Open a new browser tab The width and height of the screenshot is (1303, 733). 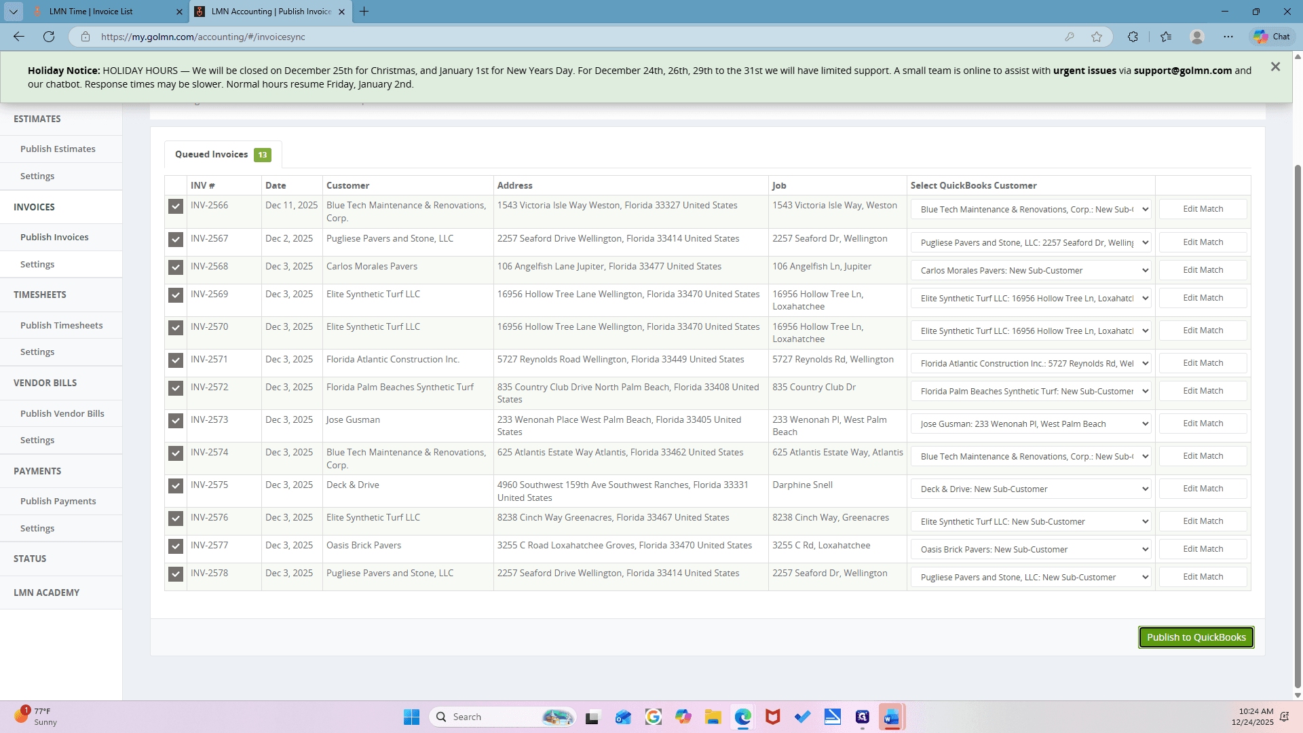pos(364,12)
